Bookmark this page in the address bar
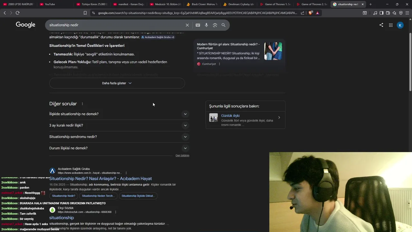Screen dimensions: 412x232 85,13
